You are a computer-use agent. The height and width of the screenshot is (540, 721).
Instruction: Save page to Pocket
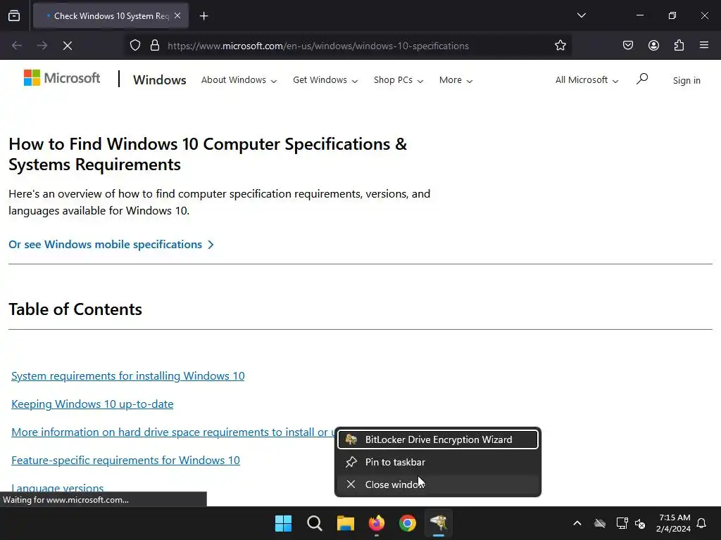[627, 45]
